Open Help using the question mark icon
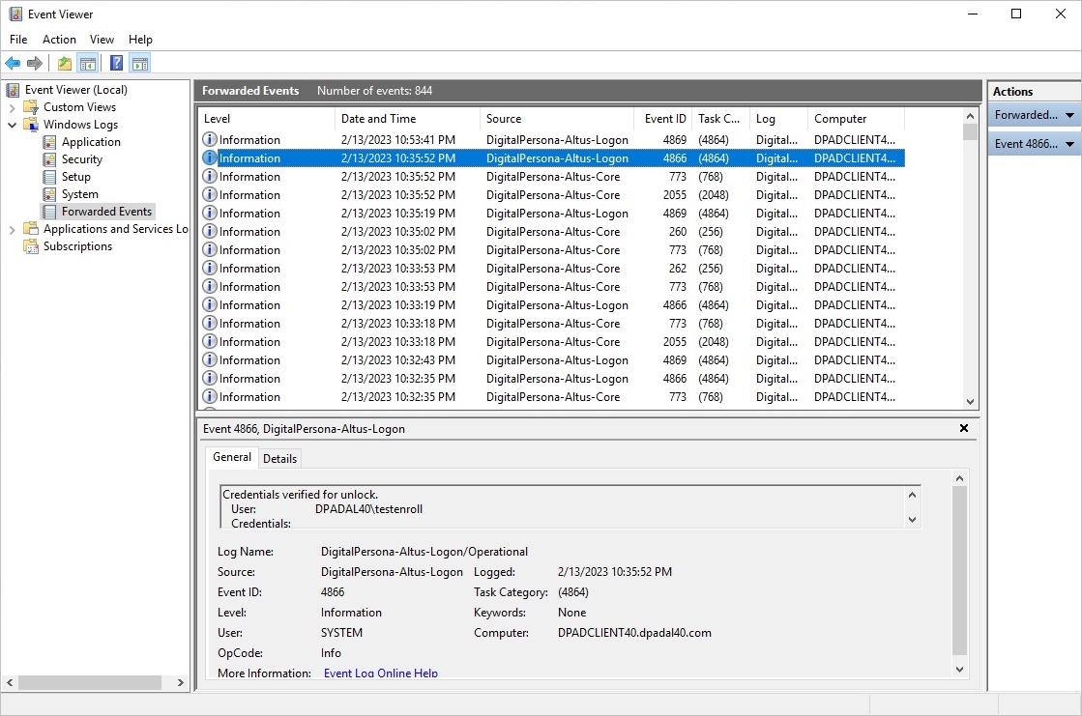Image resolution: width=1082 pixels, height=716 pixels. (x=116, y=64)
